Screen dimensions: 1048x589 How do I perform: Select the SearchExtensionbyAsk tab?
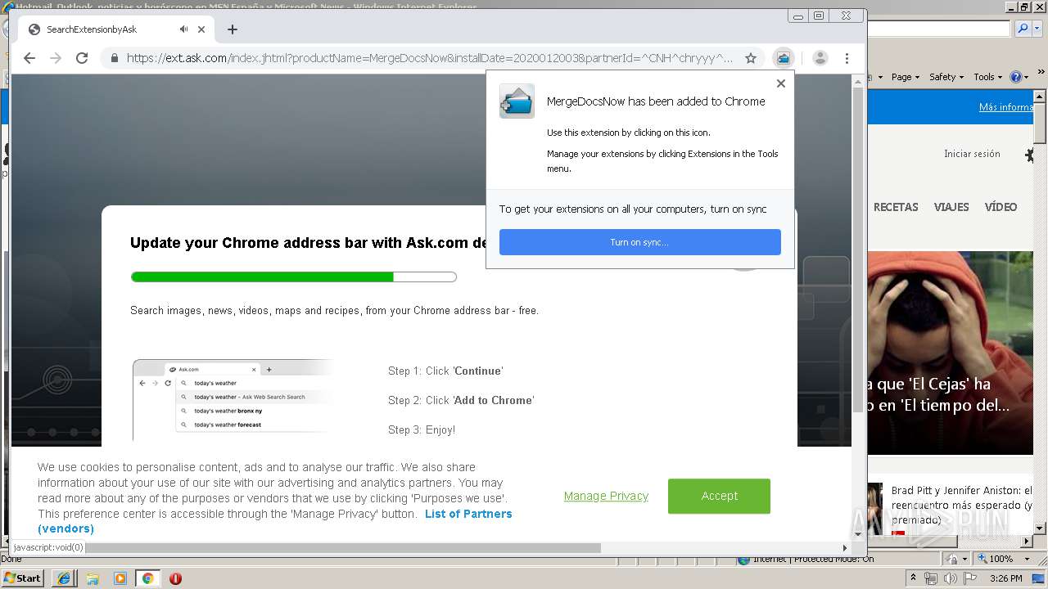(x=116, y=29)
